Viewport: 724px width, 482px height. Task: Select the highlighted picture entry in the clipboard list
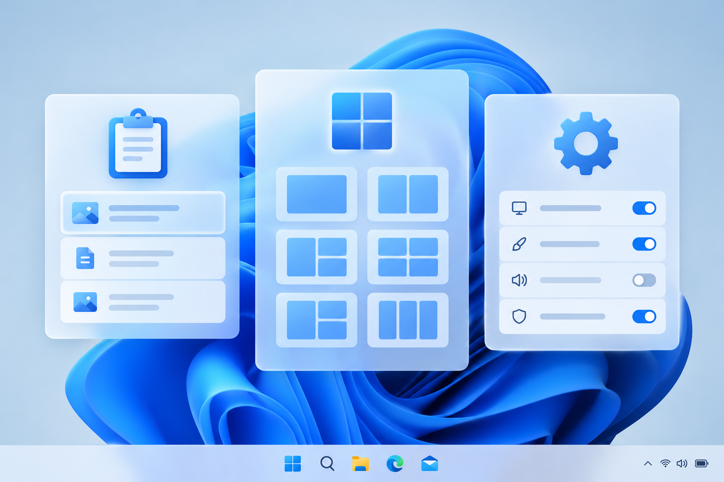[143, 213]
